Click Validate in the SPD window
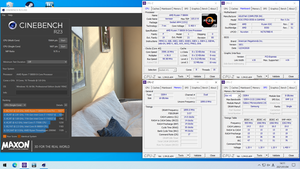This screenshot has width=300, height=169. 276,155
